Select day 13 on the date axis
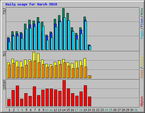The image size is (145, 113). click(x=59, y=110)
